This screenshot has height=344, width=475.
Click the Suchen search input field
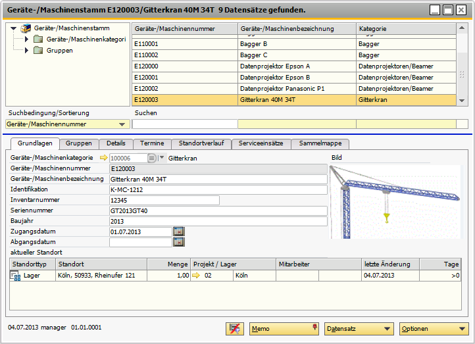[x=185, y=124]
